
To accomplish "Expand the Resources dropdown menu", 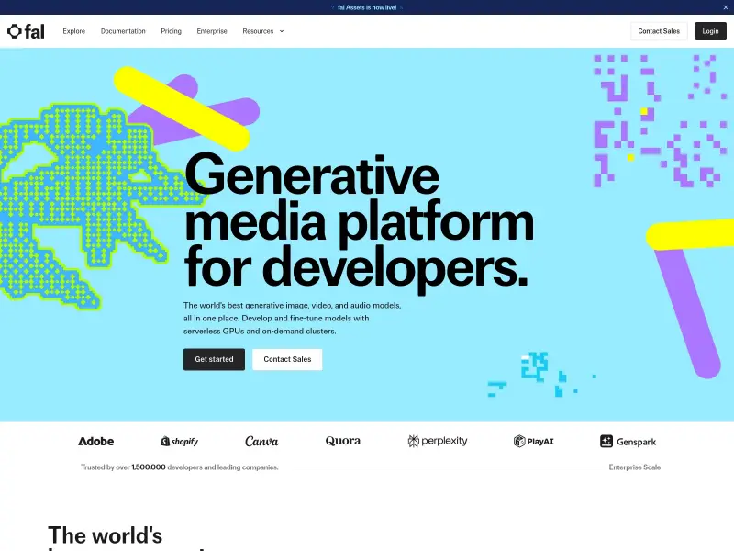I will [263, 31].
